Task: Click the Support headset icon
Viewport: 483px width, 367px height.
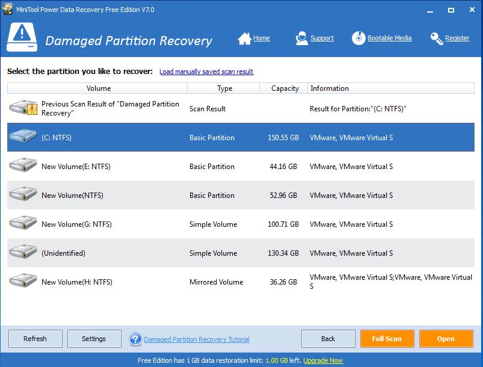Action: [x=302, y=39]
